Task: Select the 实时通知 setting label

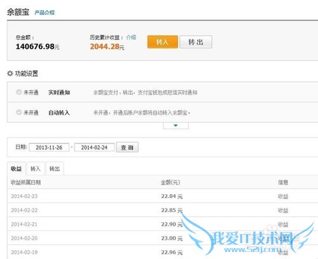Action: click(x=59, y=92)
